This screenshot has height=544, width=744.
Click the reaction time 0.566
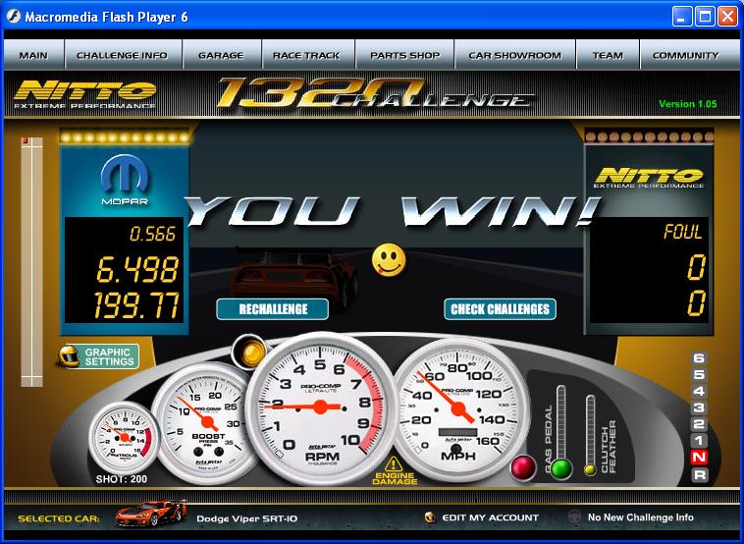tap(152, 234)
